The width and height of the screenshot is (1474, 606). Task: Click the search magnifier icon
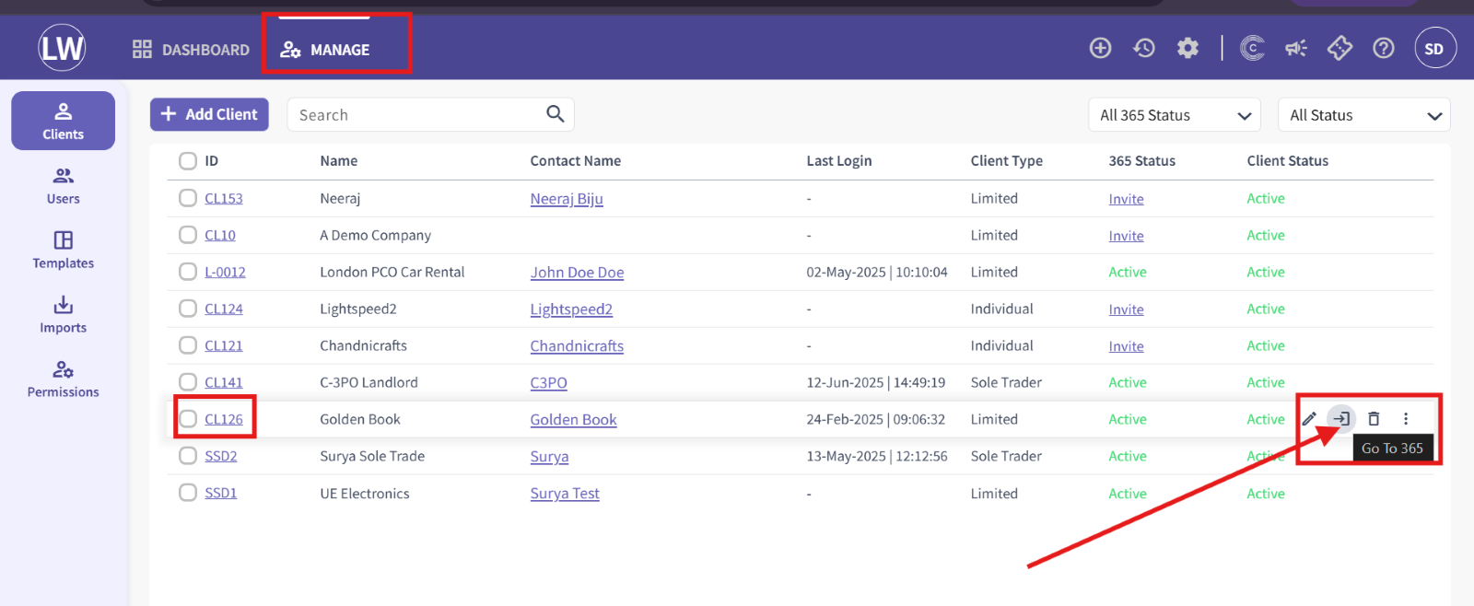click(555, 113)
